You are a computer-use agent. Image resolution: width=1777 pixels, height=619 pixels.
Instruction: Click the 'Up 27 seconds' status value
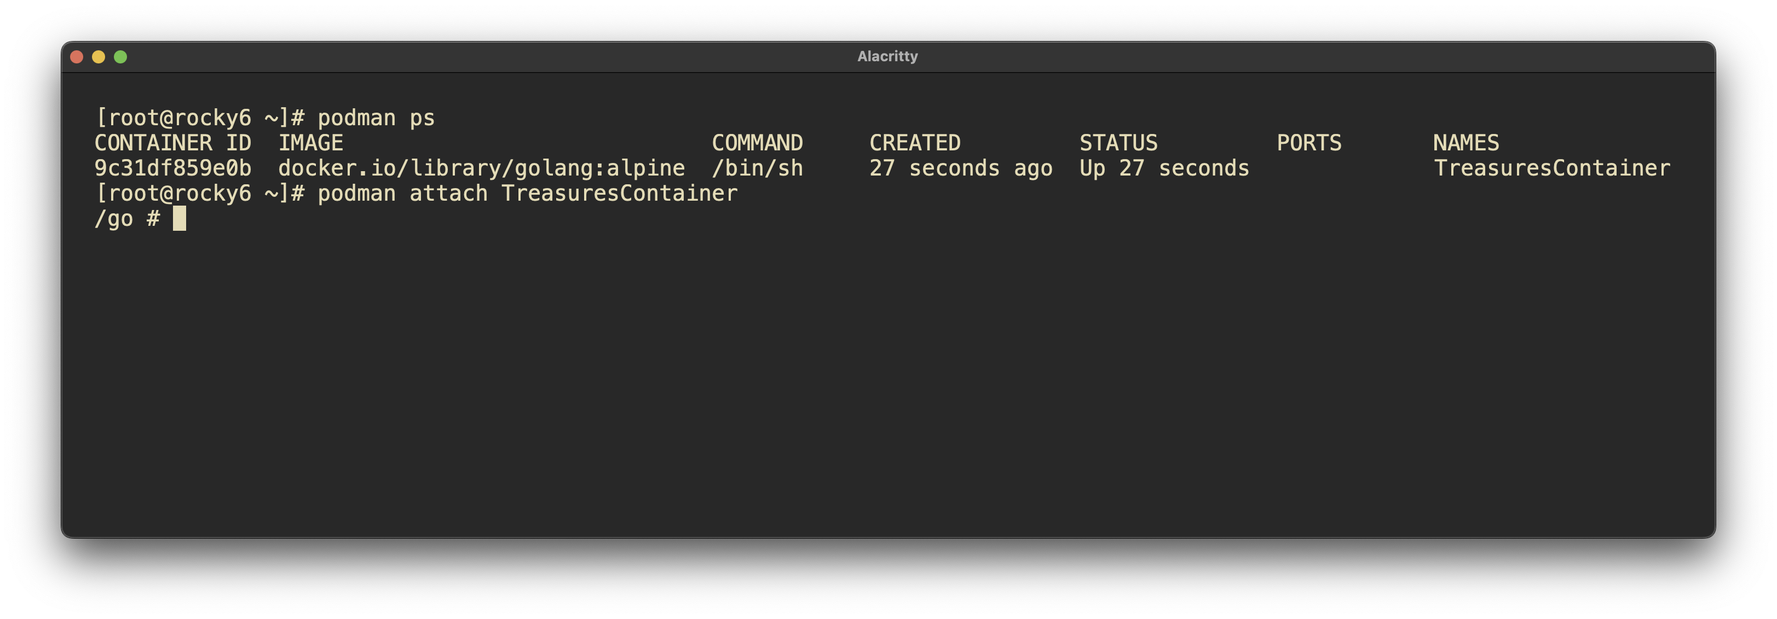coord(1164,168)
